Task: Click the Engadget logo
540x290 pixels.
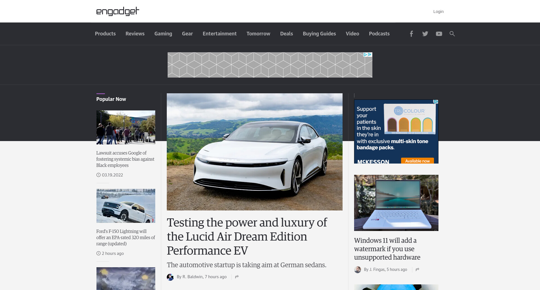Action: (x=118, y=11)
